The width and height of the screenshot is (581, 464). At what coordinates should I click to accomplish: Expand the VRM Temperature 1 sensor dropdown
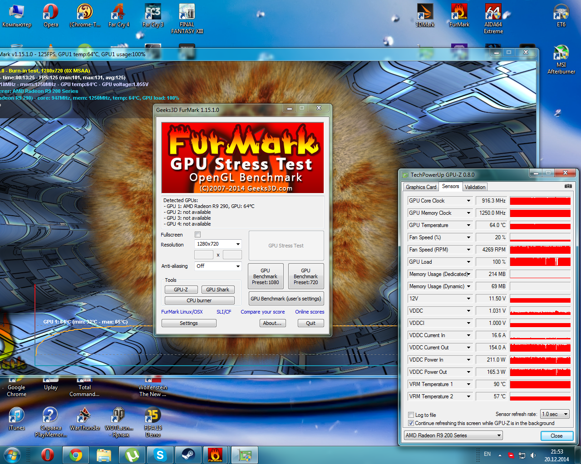(x=468, y=384)
